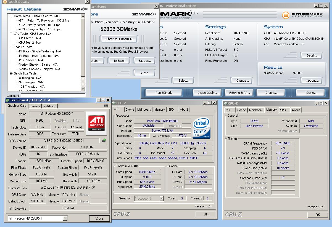Viewport: 332px width, 227px height.
Task: Click the Run 3DMark button
Action: 164,93
